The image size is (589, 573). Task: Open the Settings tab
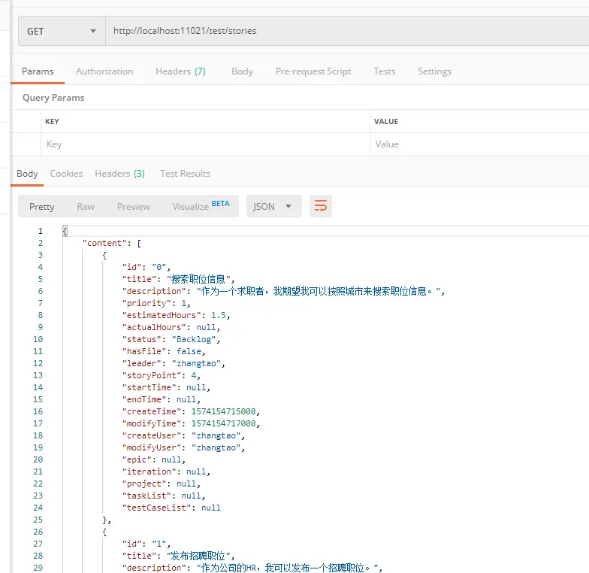click(x=434, y=71)
